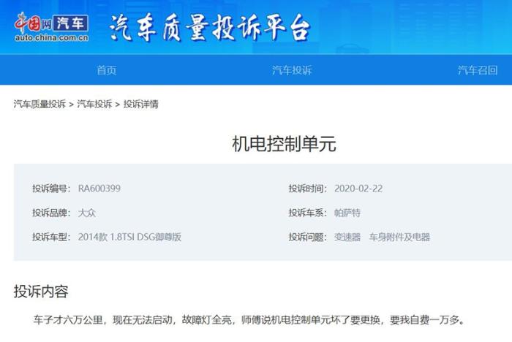Click the 变速器 problem tag
The height and width of the screenshot is (342, 512).
(x=347, y=237)
